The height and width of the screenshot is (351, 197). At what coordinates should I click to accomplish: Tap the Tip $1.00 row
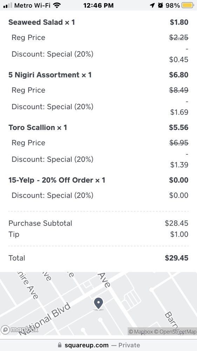(x=98, y=234)
